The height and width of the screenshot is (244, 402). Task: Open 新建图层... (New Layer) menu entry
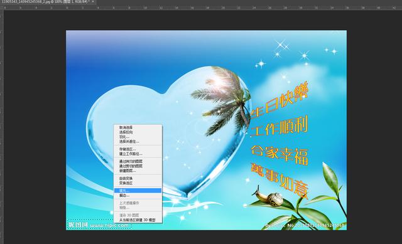click(x=138, y=171)
